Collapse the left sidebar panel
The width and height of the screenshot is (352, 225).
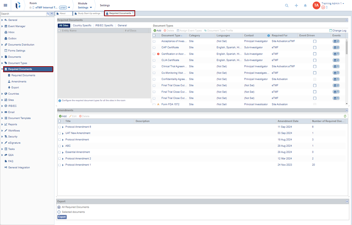[52, 14]
